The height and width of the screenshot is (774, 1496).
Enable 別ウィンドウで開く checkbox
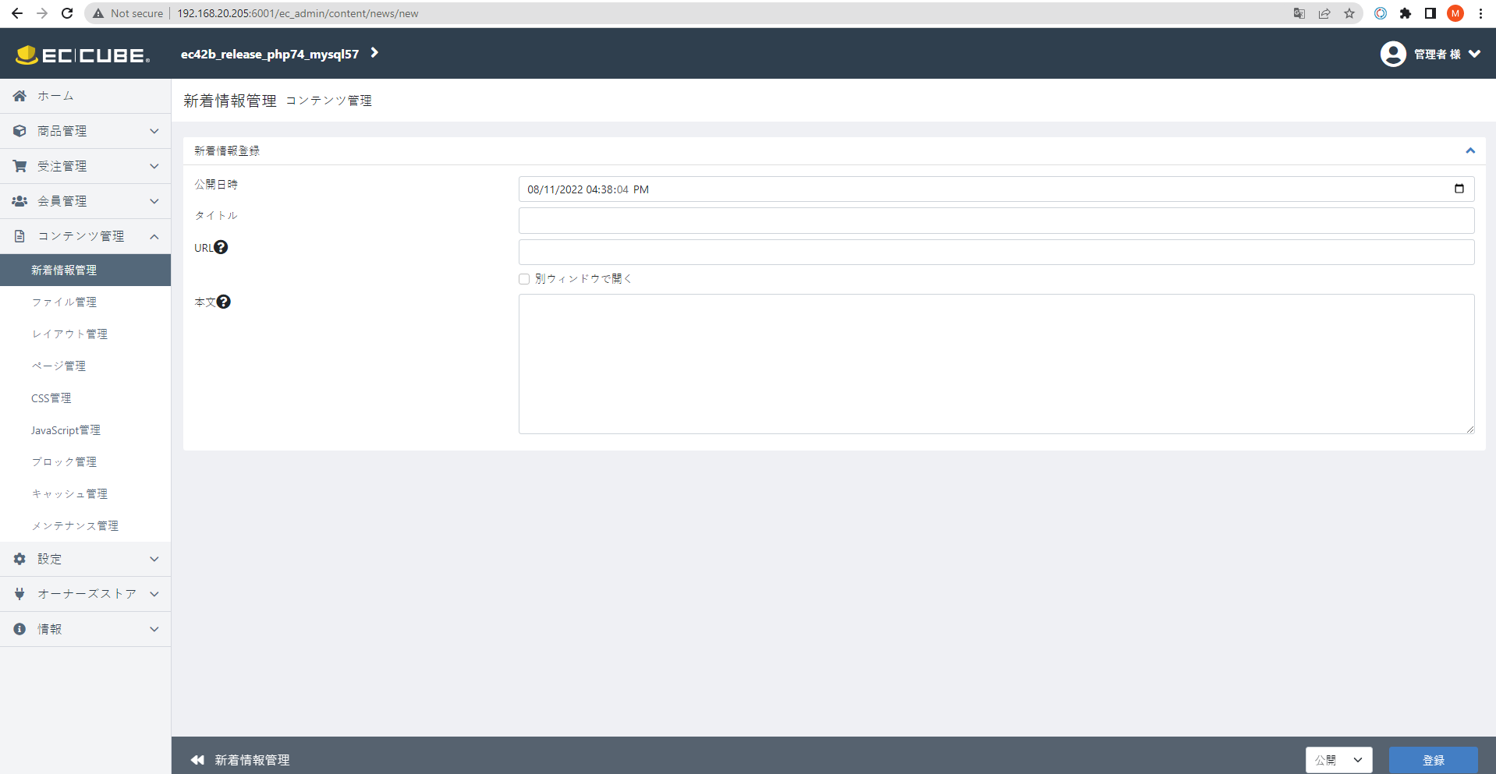coord(524,279)
